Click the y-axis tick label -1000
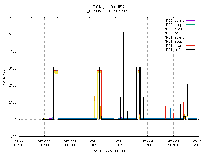Viewport: 205px width, 154px height. [12, 137]
